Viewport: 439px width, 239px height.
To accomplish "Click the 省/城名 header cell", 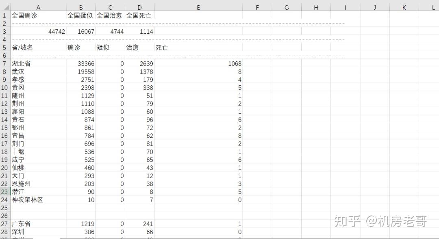I will [38, 48].
